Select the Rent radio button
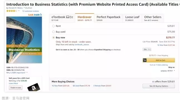 [x=53, y=26]
